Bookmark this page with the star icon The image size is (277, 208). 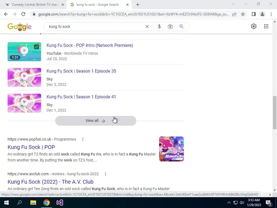(x=243, y=14)
